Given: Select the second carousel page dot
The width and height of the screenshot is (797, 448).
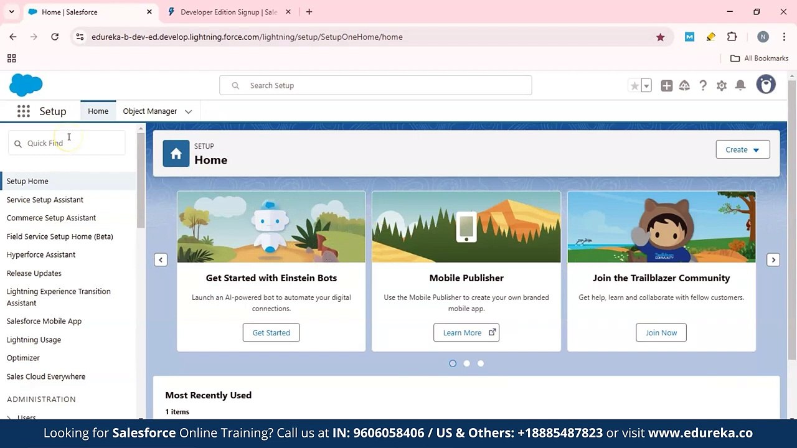Looking at the screenshot, I should [x=466, y=363].
